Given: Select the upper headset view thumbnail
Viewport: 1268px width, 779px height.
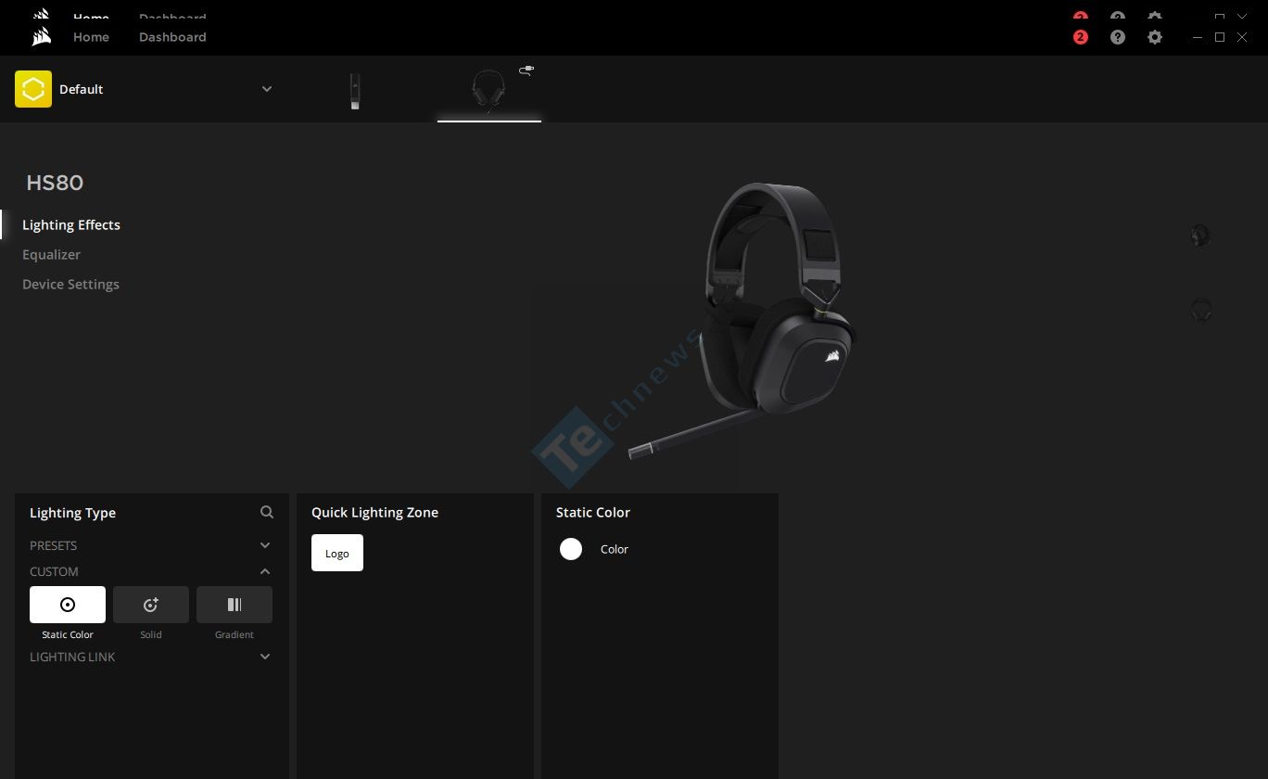Looking at the screenshot, I should tap(1200, 235).
